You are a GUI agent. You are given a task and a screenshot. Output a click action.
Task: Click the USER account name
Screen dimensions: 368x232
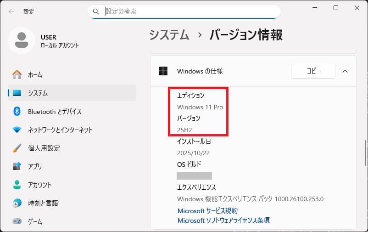49,37
